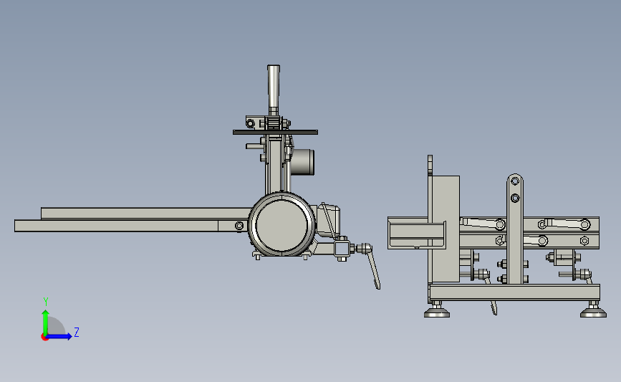Select the upper shorter rail above the long rail
This screenshot has height=382, width=621.
[147, 213]
